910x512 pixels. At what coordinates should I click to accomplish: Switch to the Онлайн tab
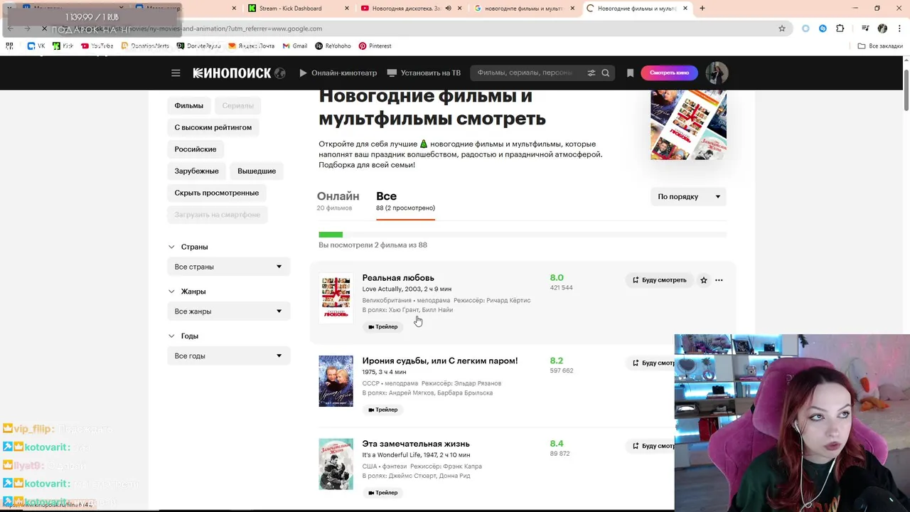(x=338, y=201)
